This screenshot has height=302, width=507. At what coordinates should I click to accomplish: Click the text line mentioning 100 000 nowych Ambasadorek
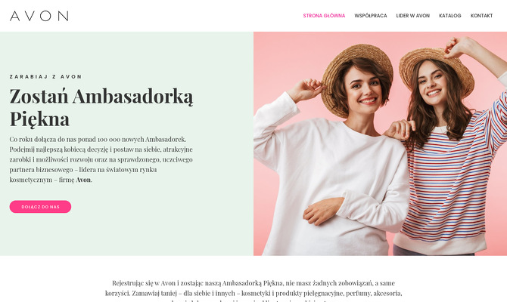click(x=98, y=140)
